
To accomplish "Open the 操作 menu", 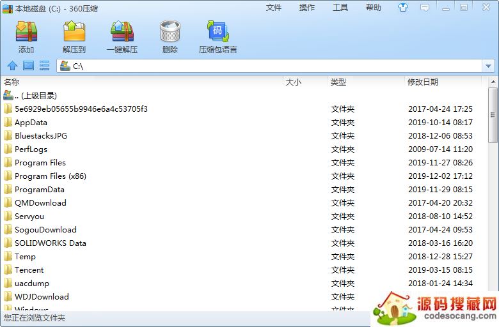I will [307, 8].
